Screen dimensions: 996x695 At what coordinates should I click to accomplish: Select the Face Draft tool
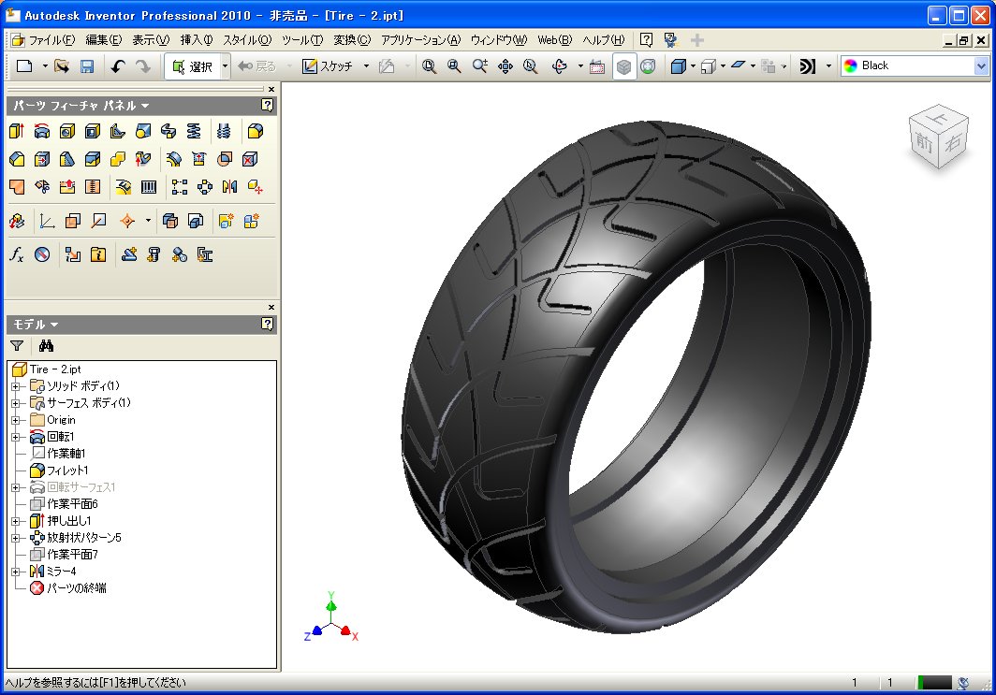66,159
